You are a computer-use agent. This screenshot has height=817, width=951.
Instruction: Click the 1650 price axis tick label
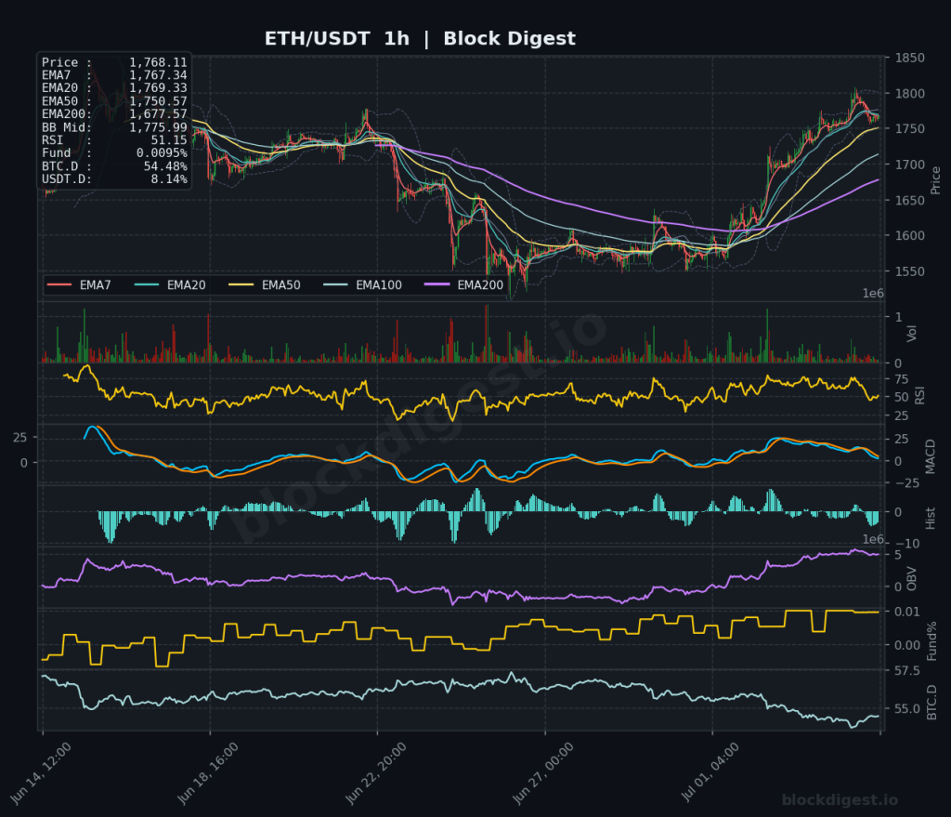[910, 201]
